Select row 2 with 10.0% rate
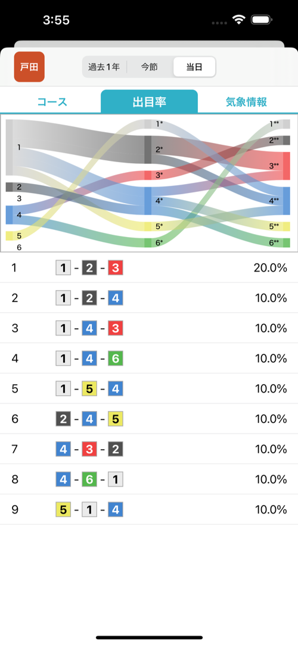298x645 pixels. 149,298
